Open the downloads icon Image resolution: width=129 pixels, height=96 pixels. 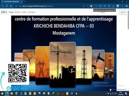[x=113, y=6]
